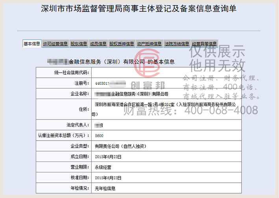Click the 统一社会信用代码 label
The height and width of the screenshot is (198, 279).
(72, 72)
